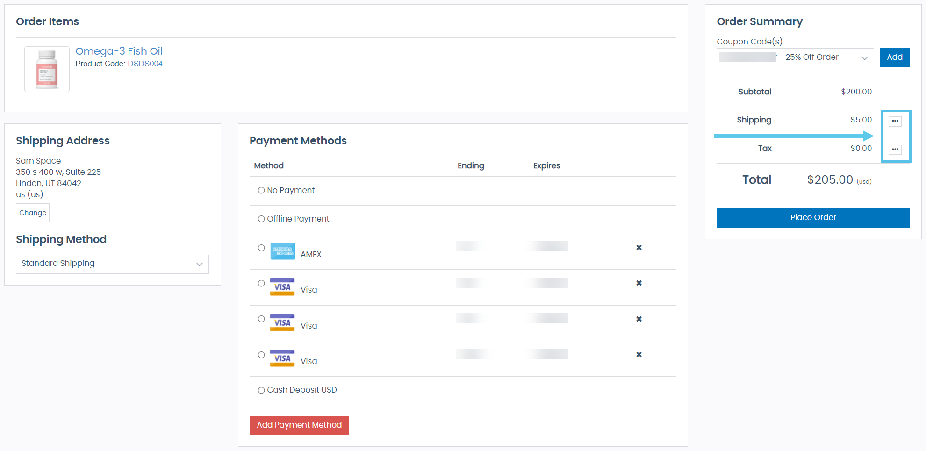Remove the AMEX payment method
The width and height of the screenshot is (926, 451).
639,248
